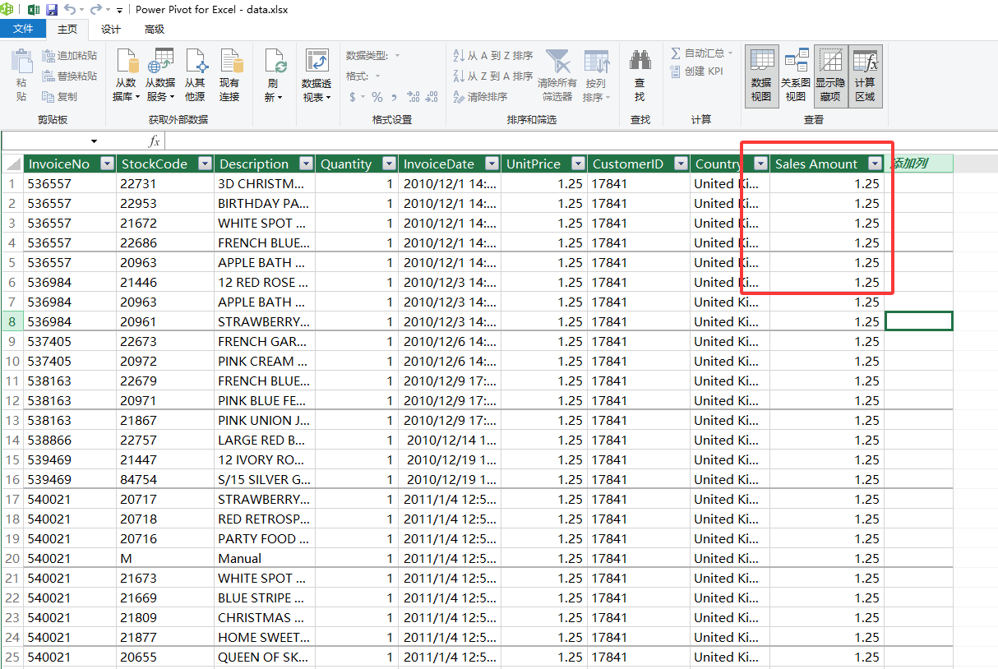Select the row 8 header number
This screenshot has height=669, width=998.
tap(12, 321)
